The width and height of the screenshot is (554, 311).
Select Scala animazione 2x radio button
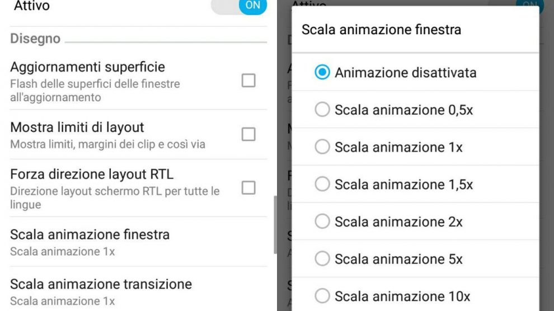(322, 222)
